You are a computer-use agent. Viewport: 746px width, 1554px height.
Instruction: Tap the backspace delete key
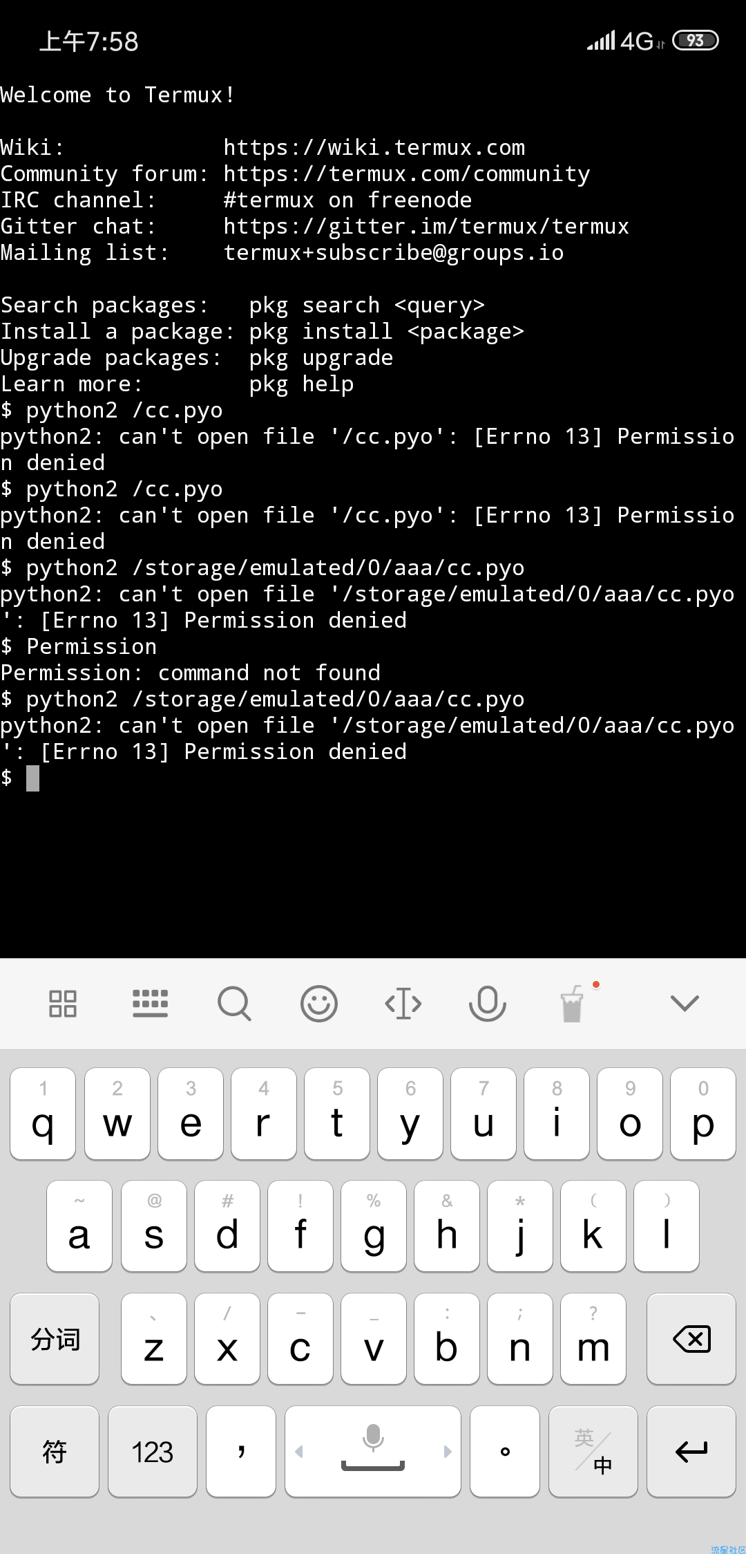691,1339
